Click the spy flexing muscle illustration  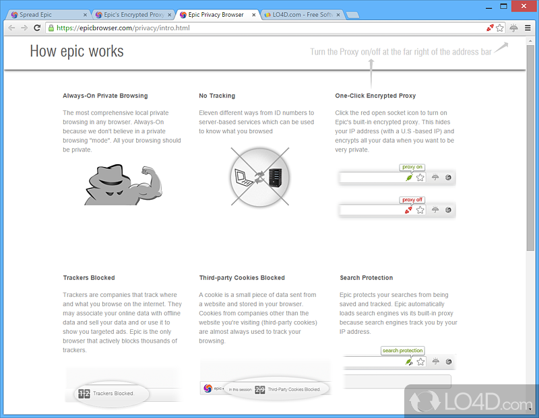point(123,185)
